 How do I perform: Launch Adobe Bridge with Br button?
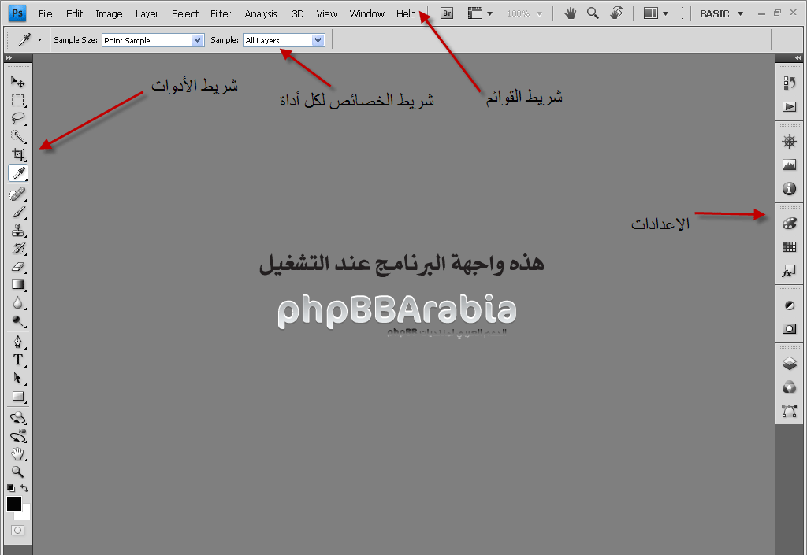tap(447, 14)
